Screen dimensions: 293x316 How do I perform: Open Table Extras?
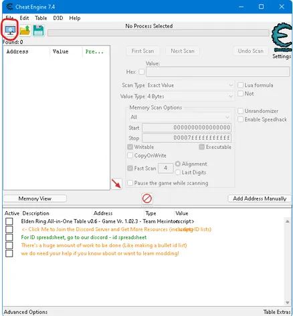(277, 312)
